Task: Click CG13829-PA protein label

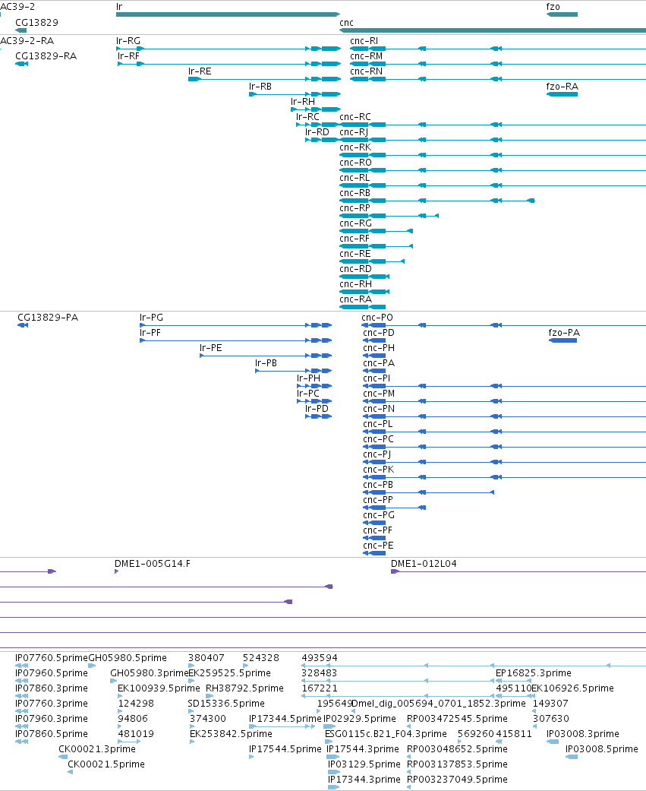Action: click(48, 318)
